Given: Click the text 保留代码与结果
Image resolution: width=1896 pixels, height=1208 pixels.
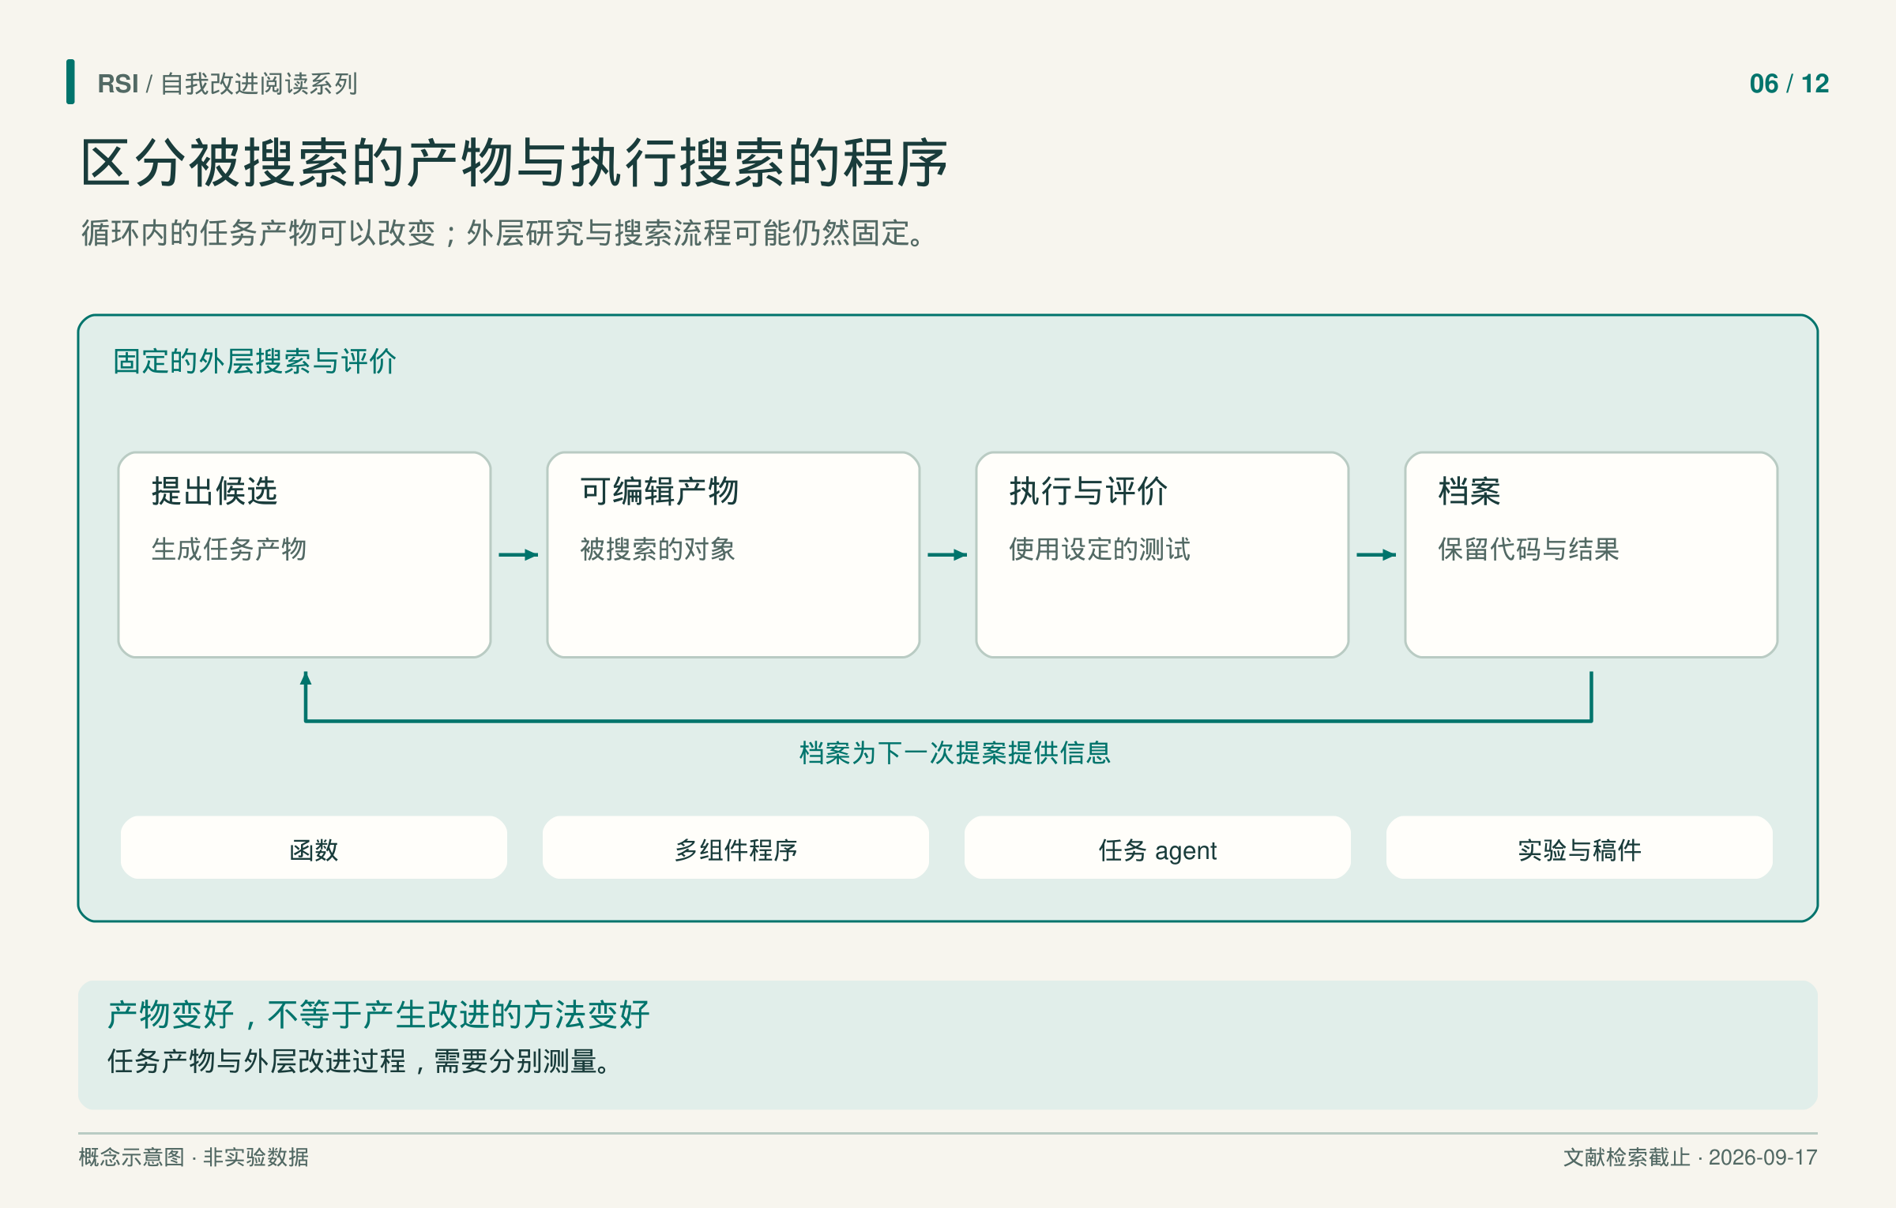Looking at the screenshot, I should 1528,549.
